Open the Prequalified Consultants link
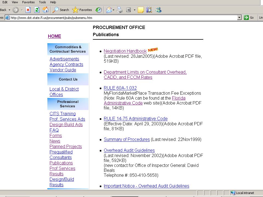 pos(61,155)
